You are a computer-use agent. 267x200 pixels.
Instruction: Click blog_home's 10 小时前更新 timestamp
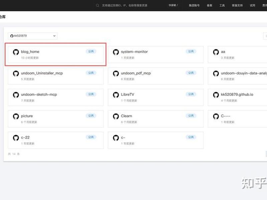pos(30,58)
